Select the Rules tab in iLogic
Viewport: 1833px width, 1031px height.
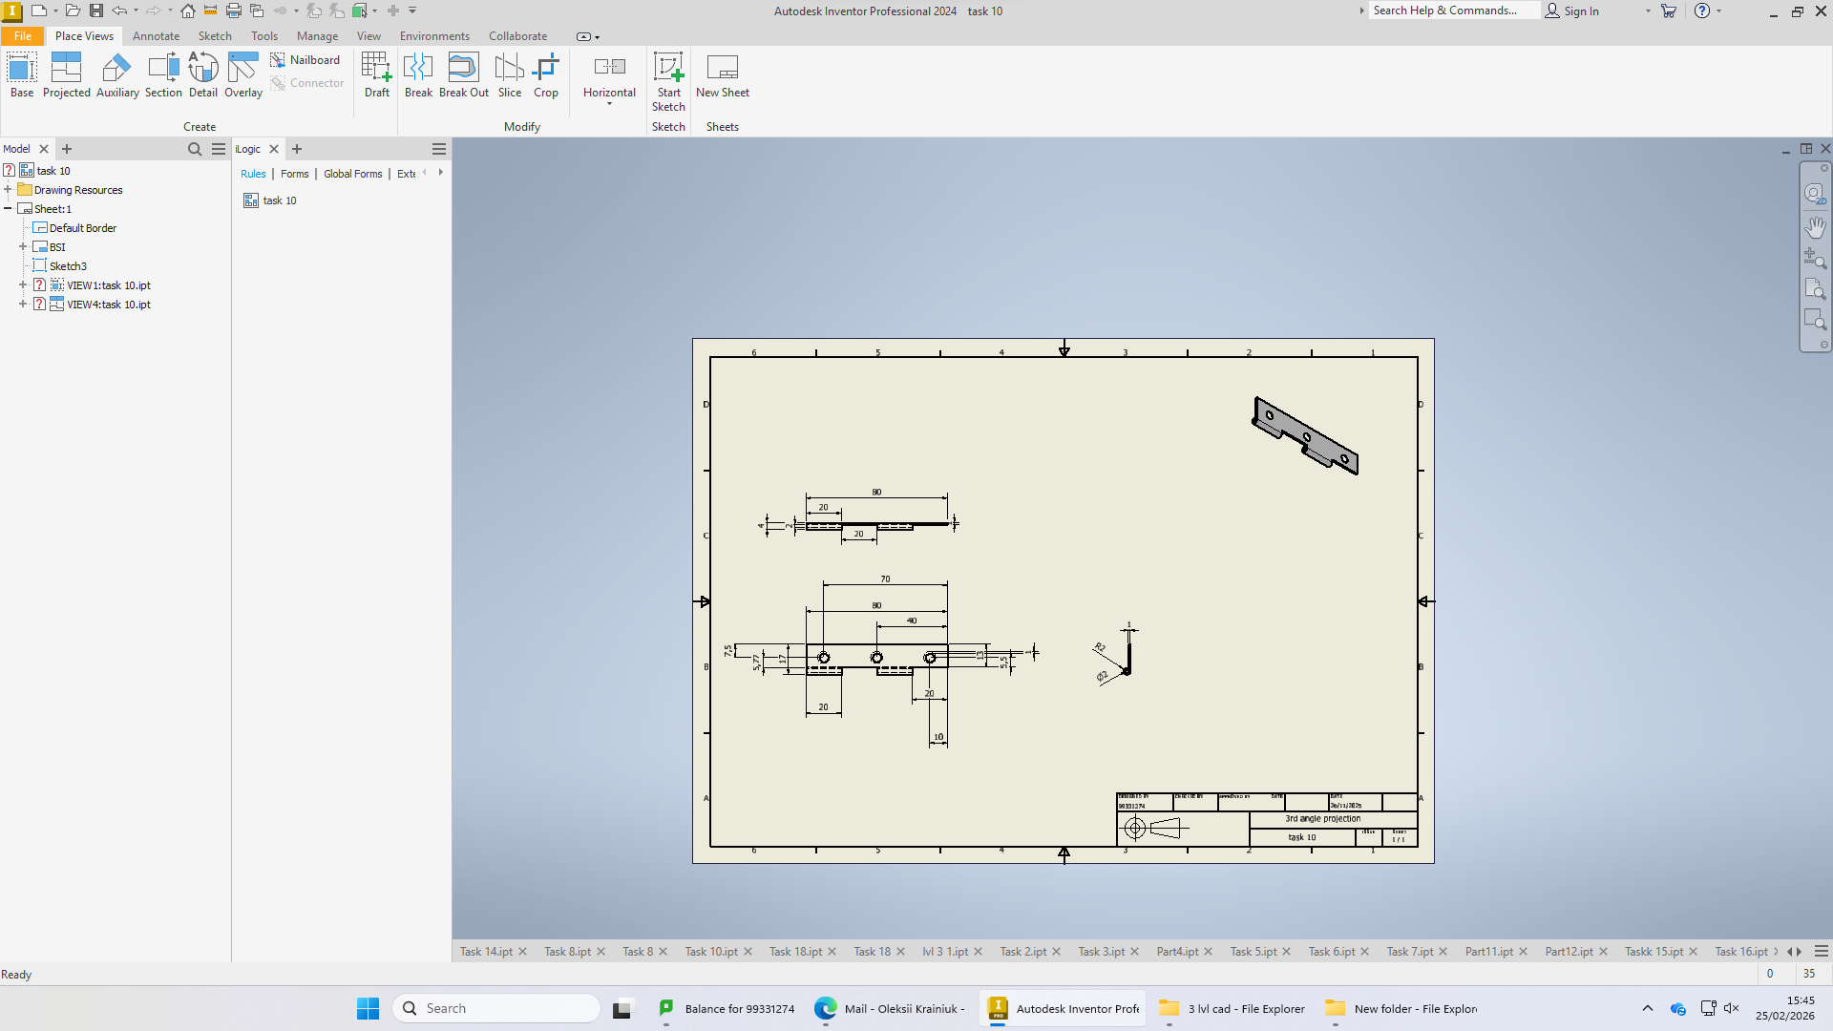[253, 174]
